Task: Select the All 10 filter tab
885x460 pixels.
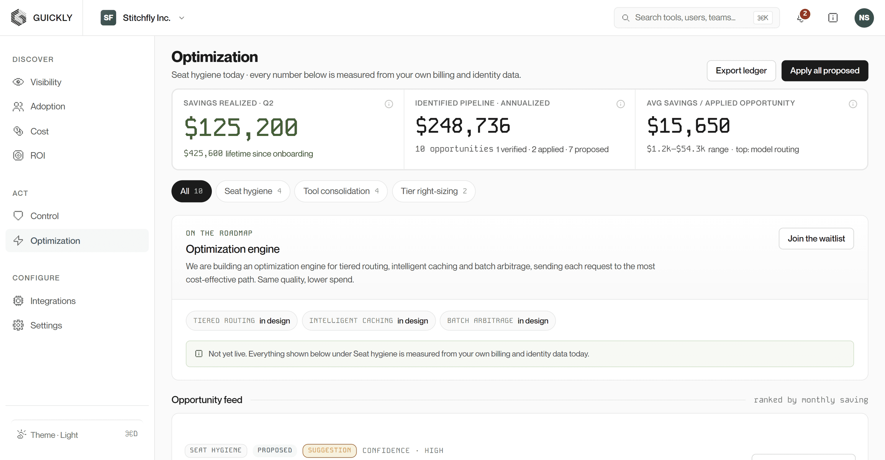Action: point(191,191)
